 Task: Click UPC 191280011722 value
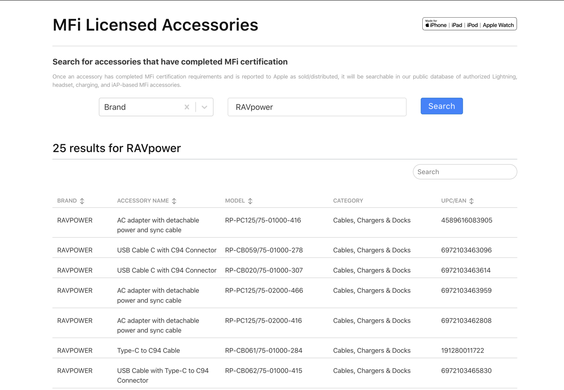[x=462, y=351]
